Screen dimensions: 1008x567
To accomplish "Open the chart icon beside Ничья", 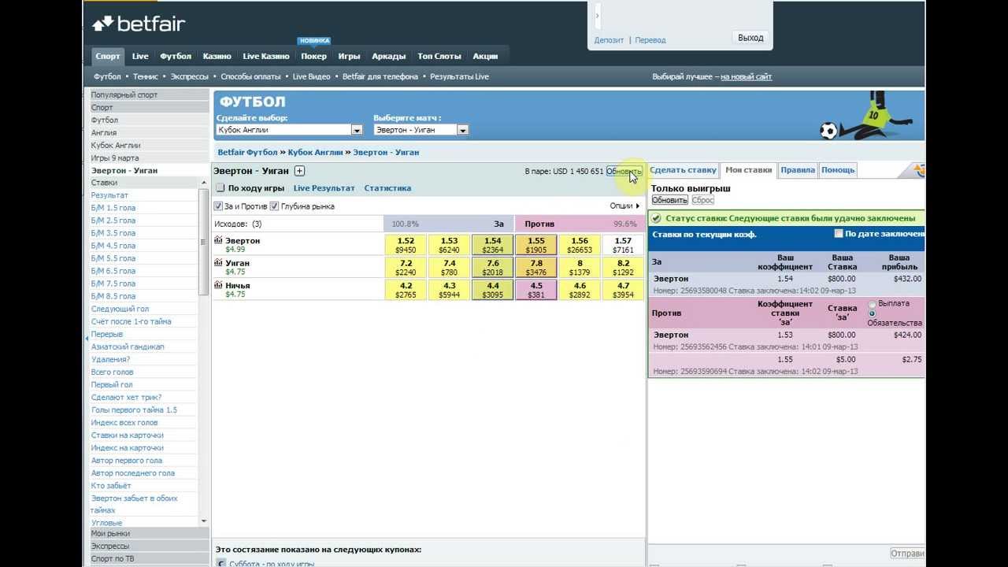I will 219,285.
